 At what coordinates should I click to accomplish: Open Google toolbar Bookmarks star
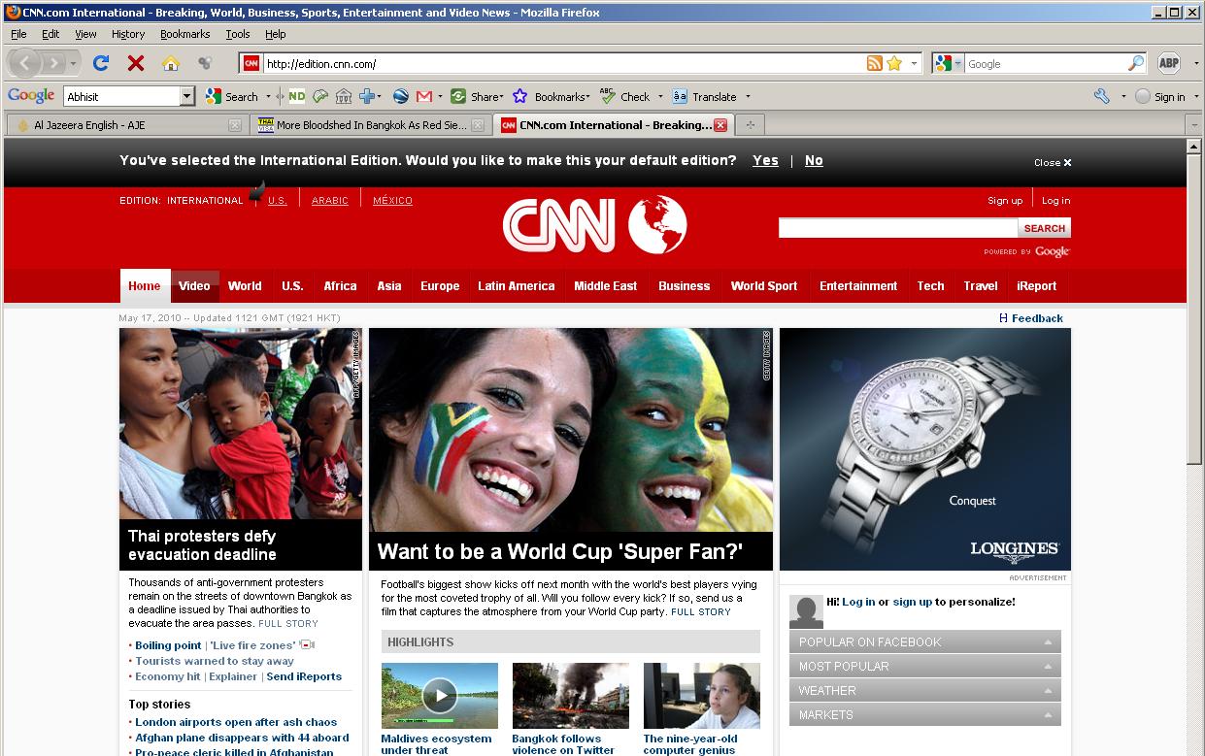550,96
